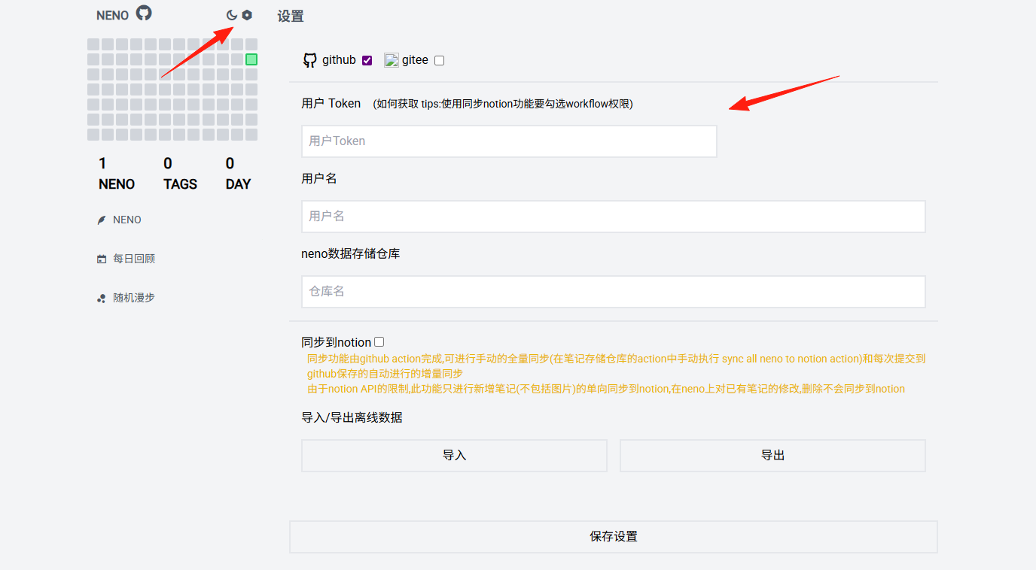Image resolution: width=1036 pixels, height=570 pixels.
Task: Enable the gitee checkbox
Action: click(440, 61)
